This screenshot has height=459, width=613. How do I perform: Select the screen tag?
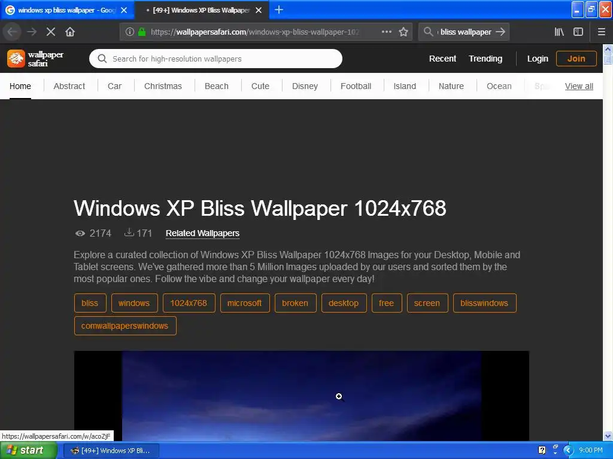[x=427, y=303]
